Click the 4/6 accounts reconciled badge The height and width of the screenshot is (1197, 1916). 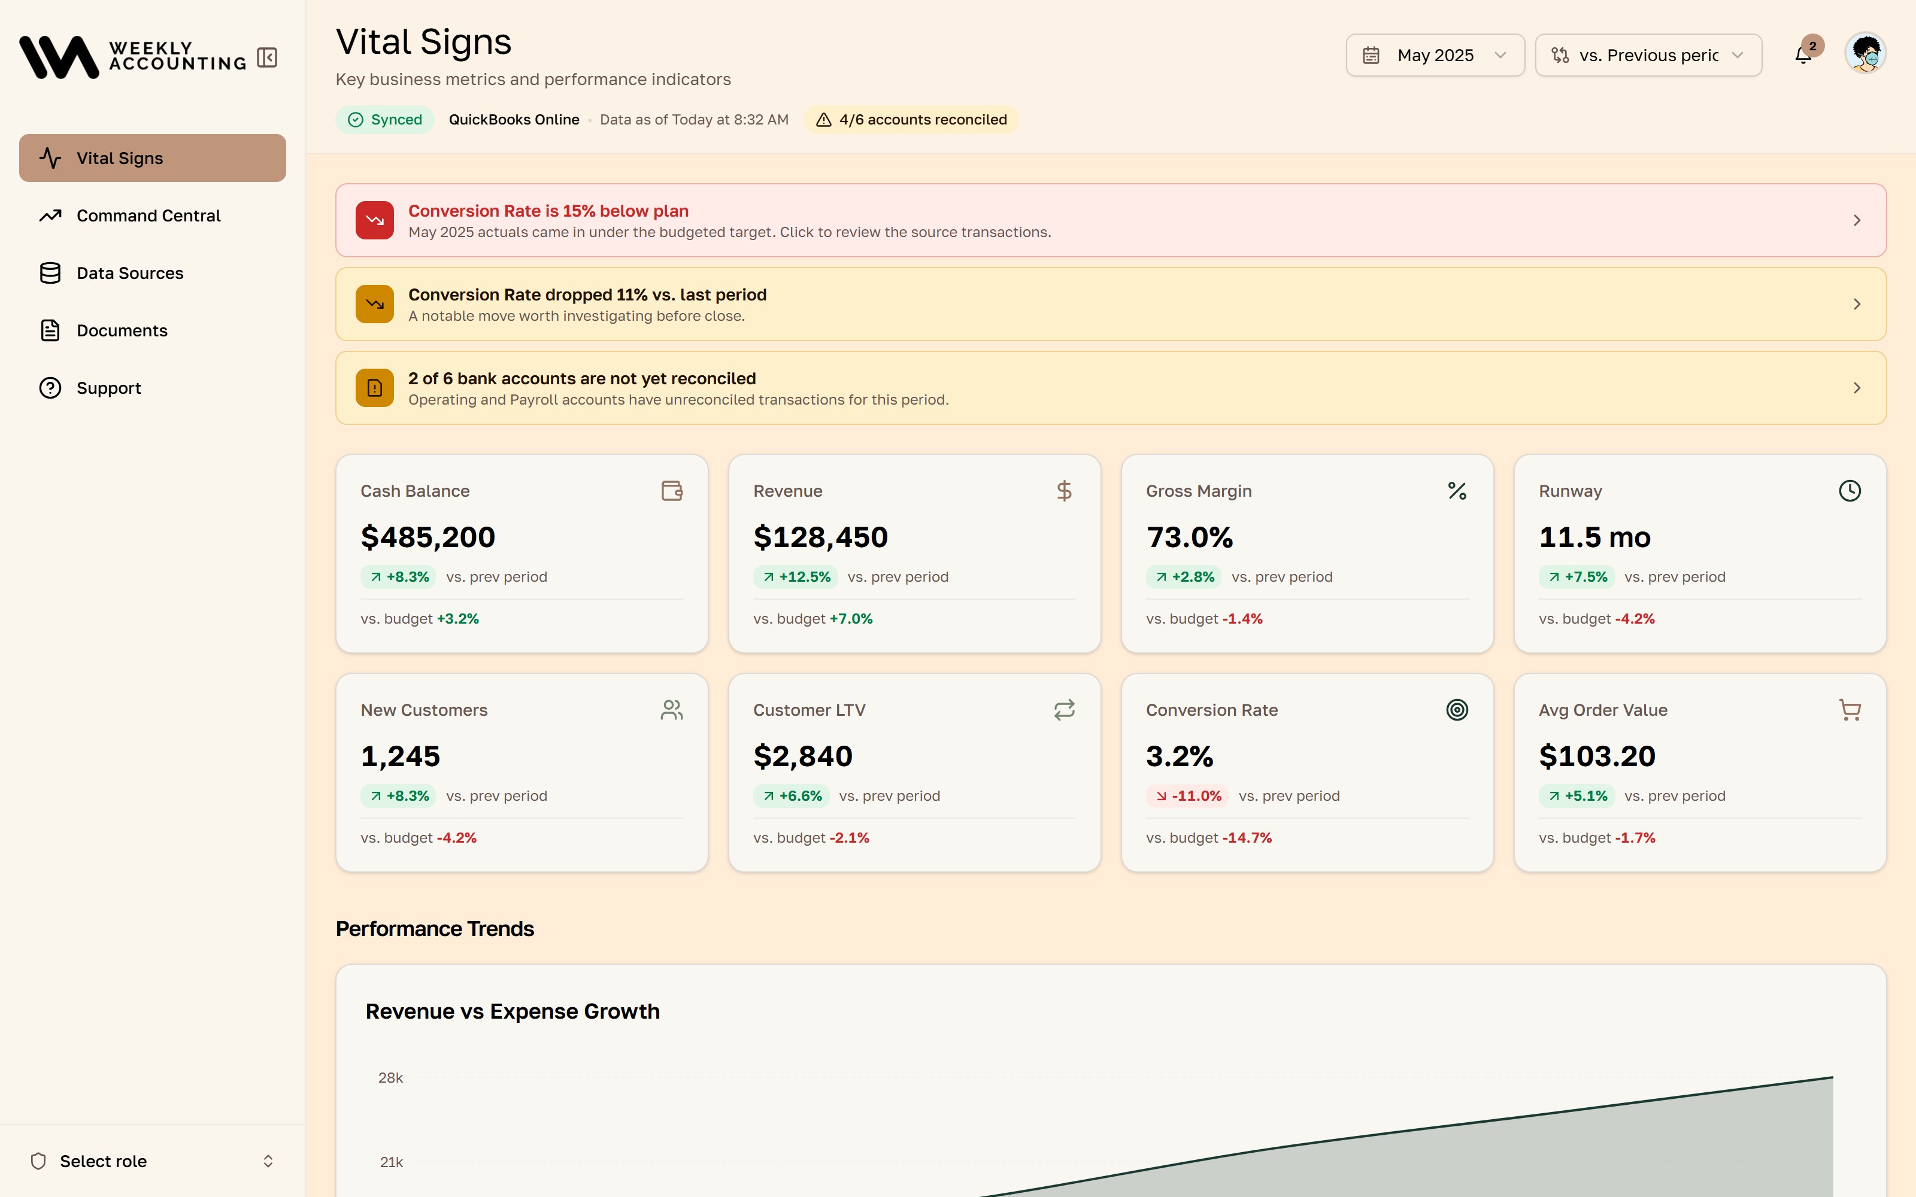(911, 120)
